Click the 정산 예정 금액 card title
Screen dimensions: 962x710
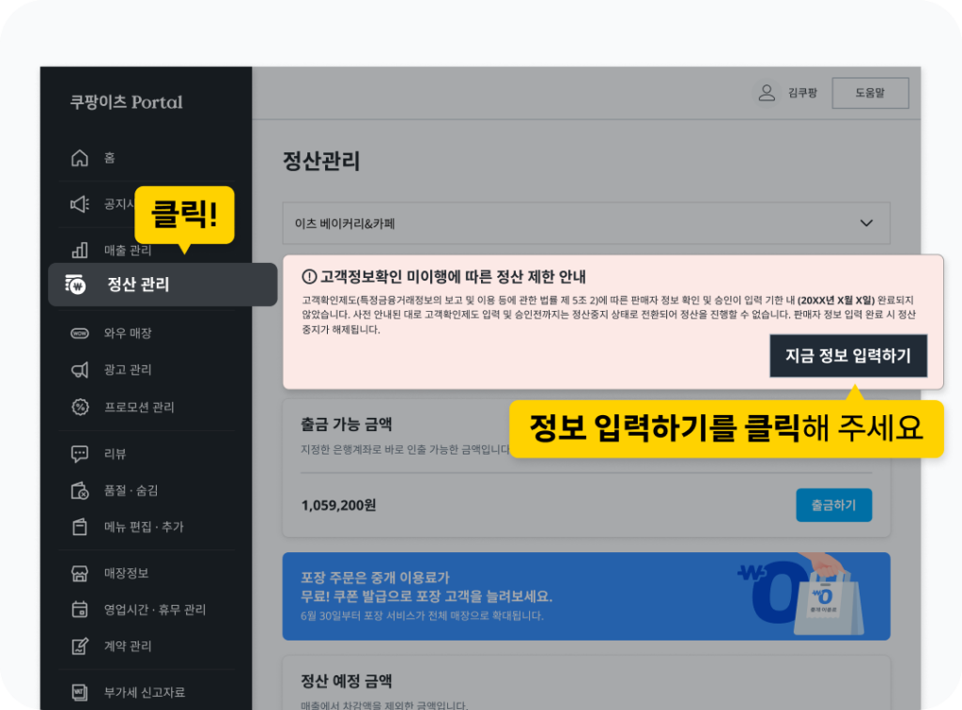pos(347,681)
